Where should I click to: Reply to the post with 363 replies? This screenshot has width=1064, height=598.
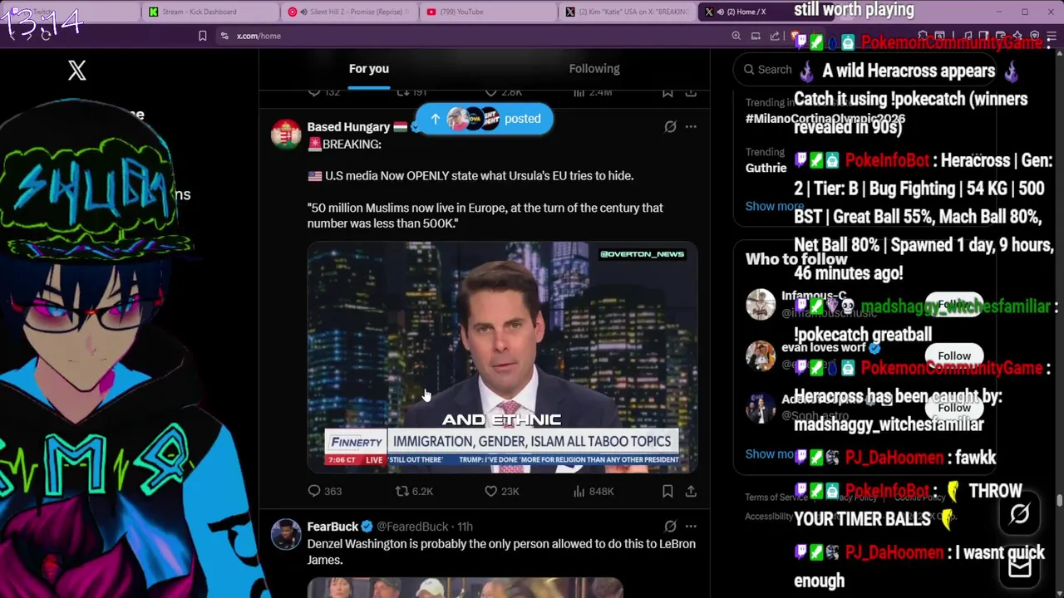[x=324, y=491]
